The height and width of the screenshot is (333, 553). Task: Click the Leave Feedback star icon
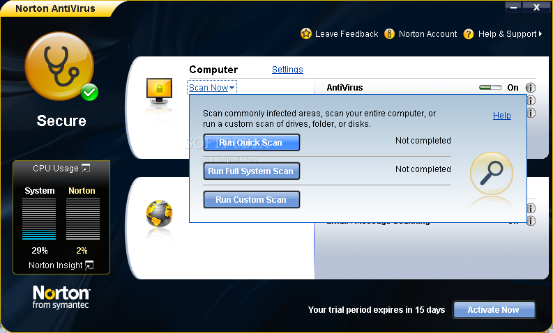click(x=305, y=34)
